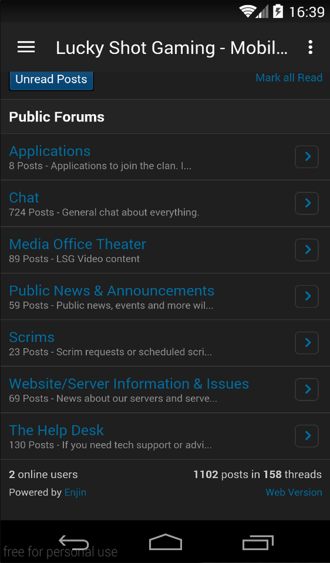The height and width of the screenshot is (563, 330).
Task: Click the Public News & Announcements arrow
Action: (x=307, y=296)
